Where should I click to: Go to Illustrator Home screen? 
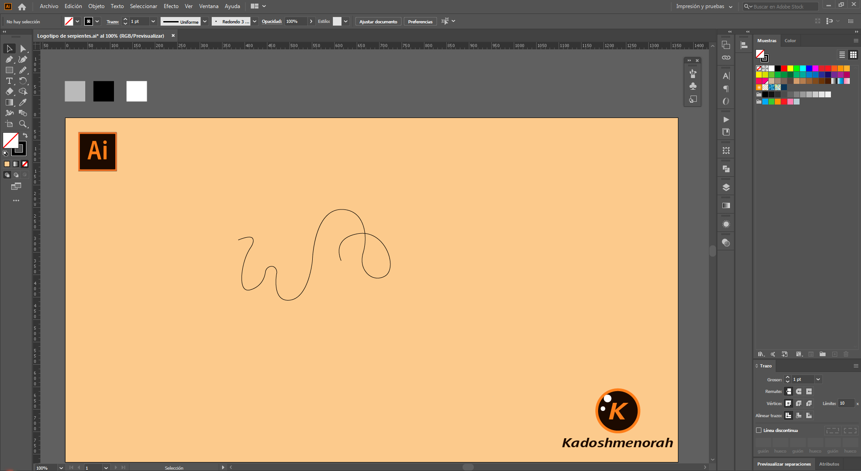click(x=22, y=7)
